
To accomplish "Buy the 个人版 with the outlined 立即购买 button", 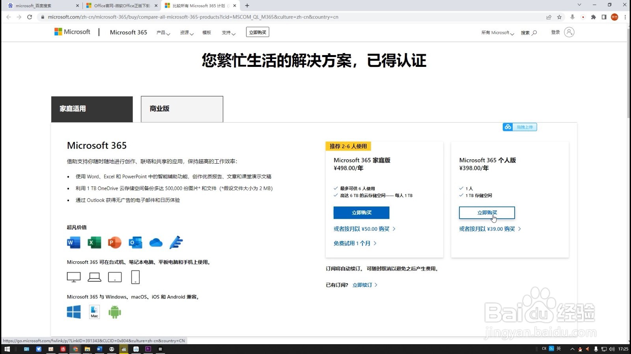I will 487,212.
